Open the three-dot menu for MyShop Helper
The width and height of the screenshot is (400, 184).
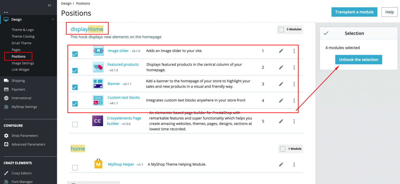click(x=294, y=165)
